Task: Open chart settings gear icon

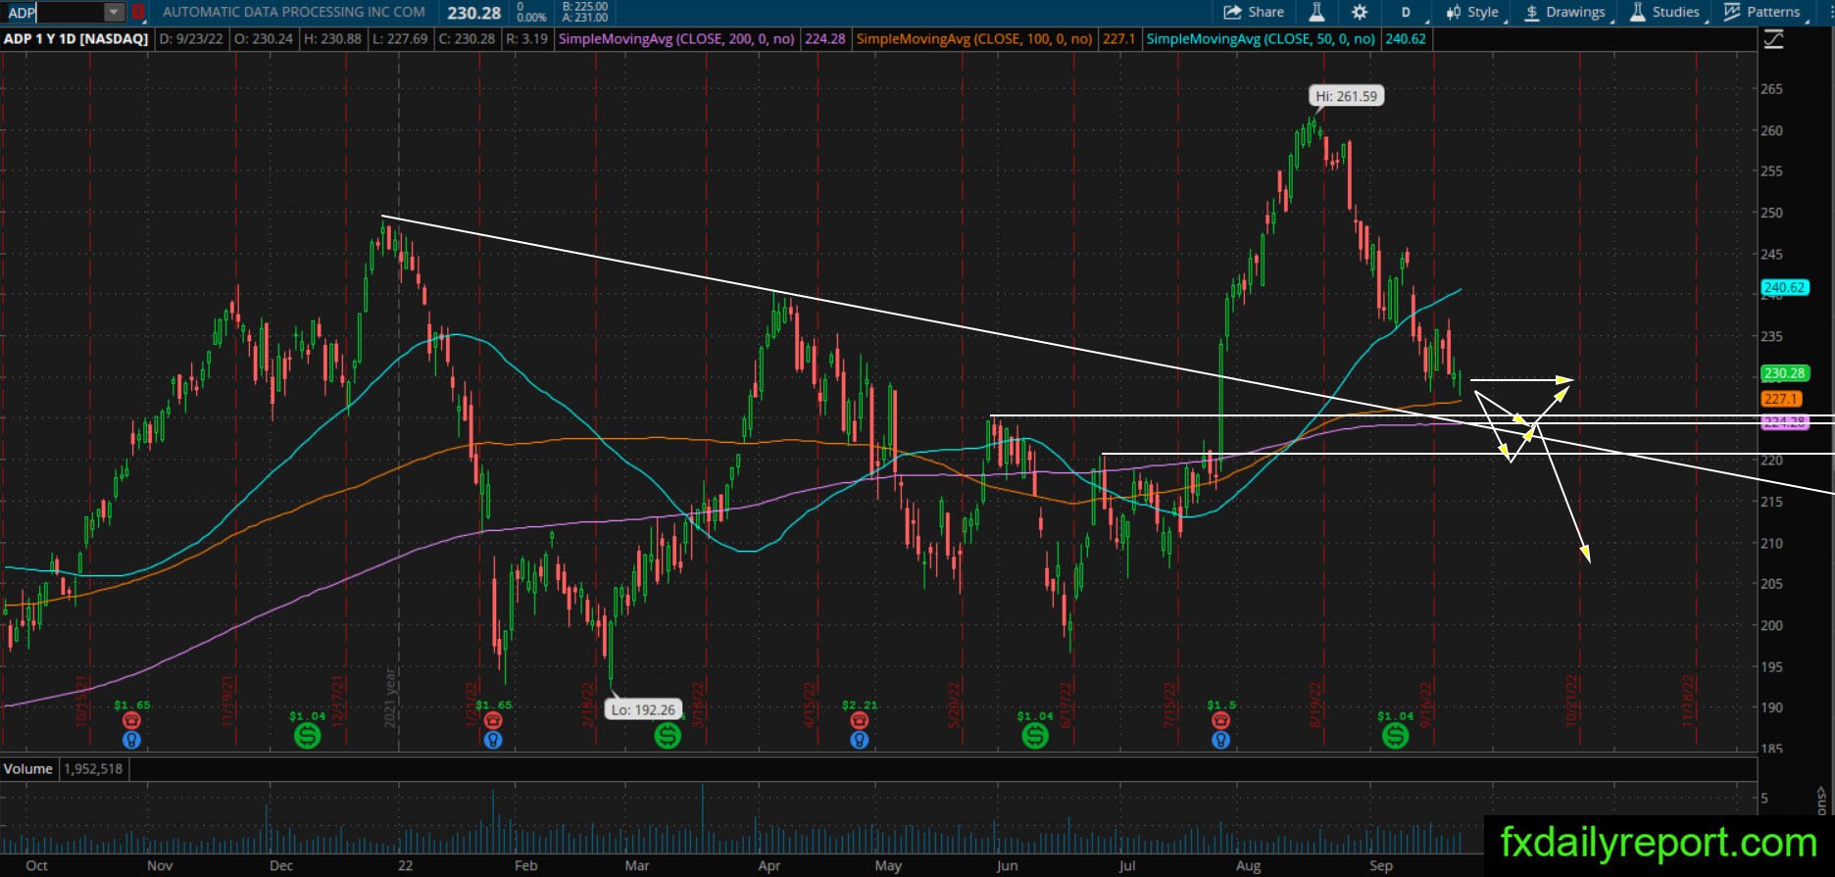Action: [1360, 12]
